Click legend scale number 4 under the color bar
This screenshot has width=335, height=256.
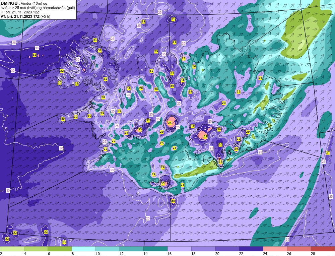25,254
